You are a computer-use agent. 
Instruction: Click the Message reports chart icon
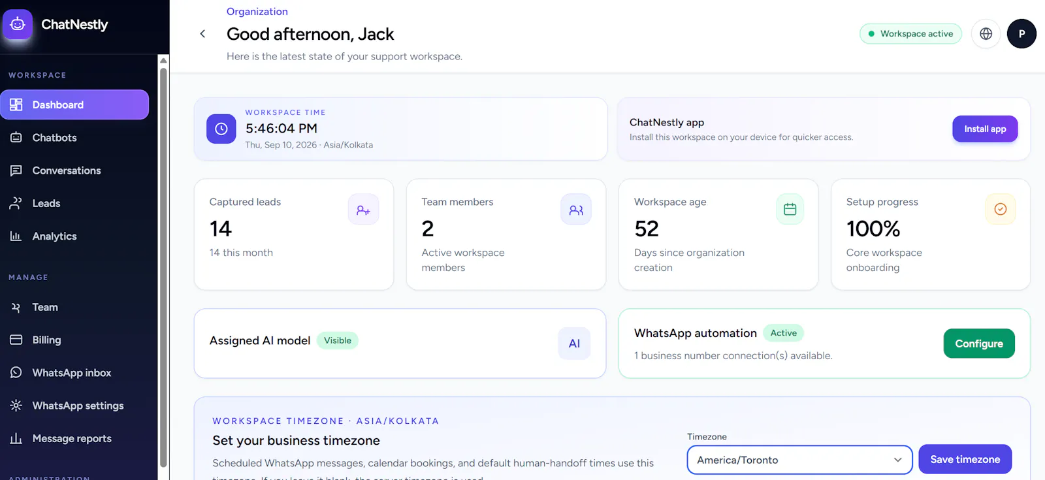point(16,438)
